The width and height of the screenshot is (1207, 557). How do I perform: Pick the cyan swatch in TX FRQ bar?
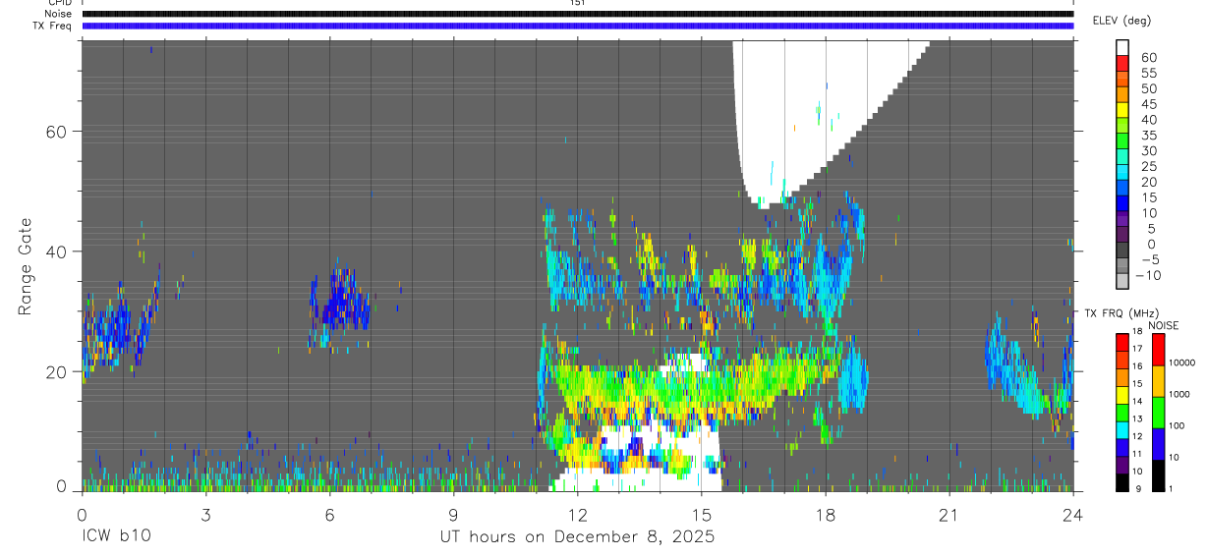1122,429
